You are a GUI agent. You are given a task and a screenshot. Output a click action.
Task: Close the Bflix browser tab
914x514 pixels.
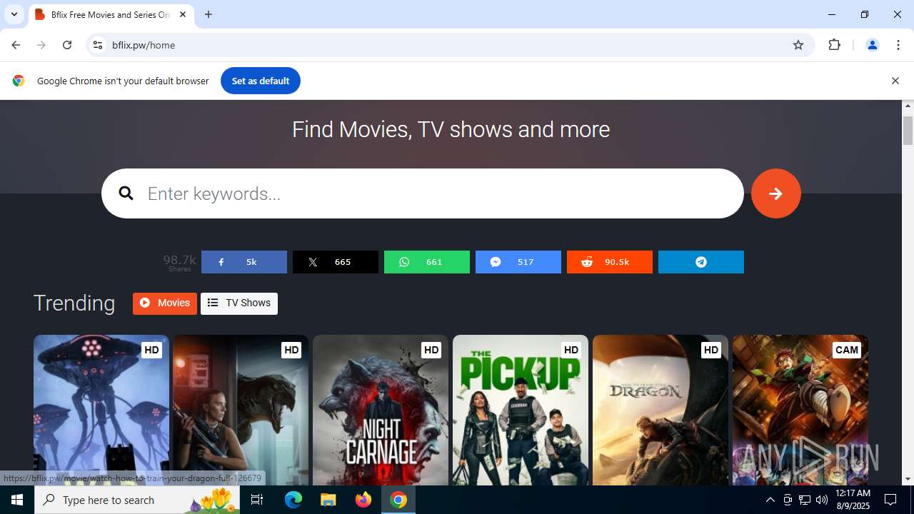click(183, 14)
